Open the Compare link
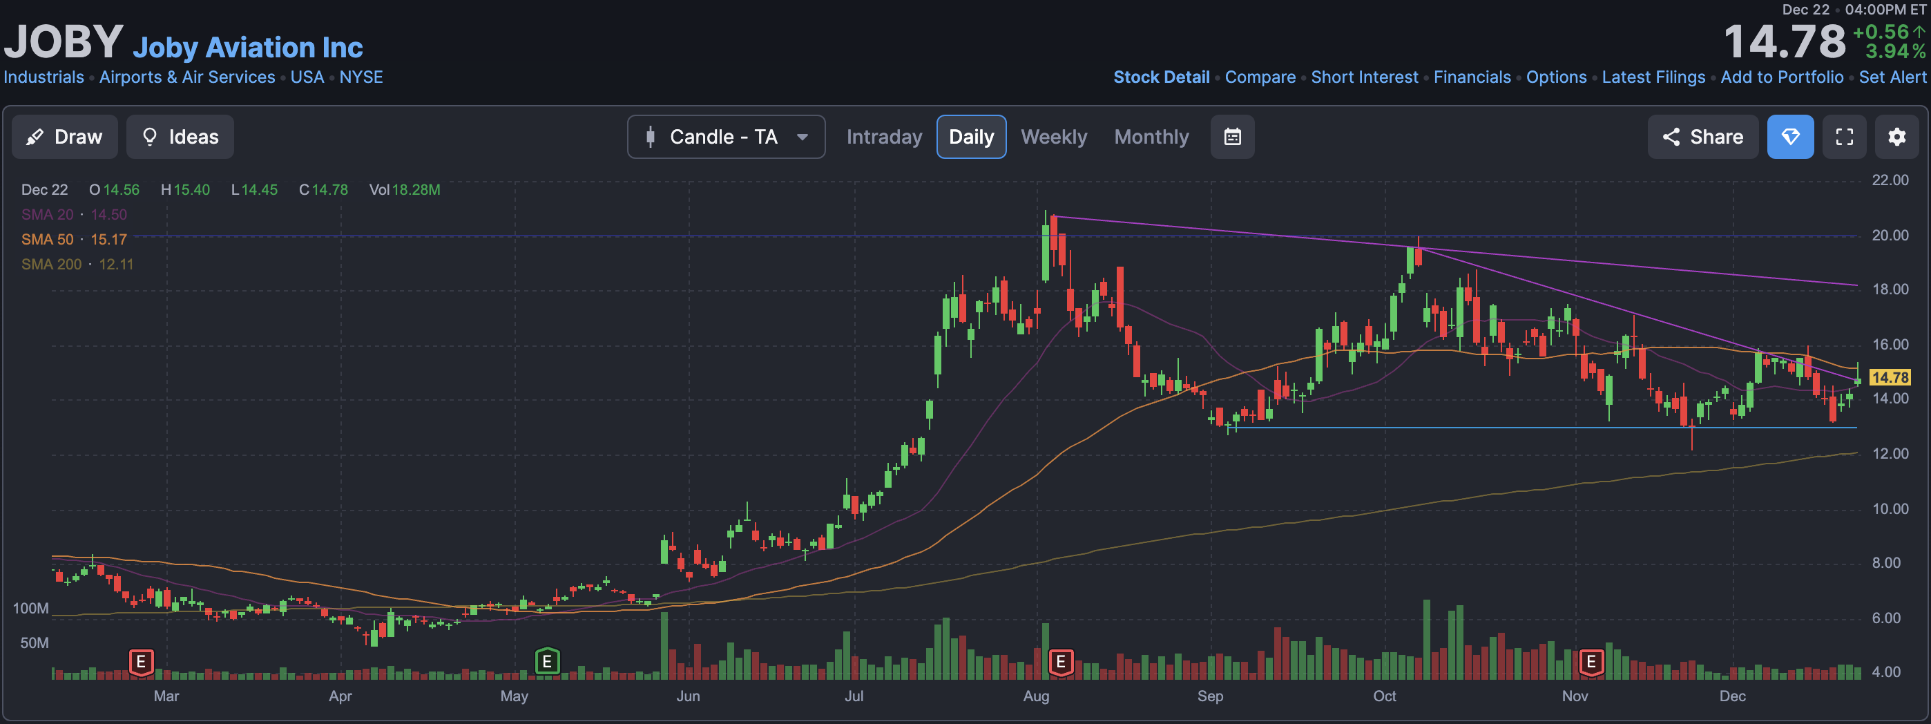1931x724 pixels. 1259,77
